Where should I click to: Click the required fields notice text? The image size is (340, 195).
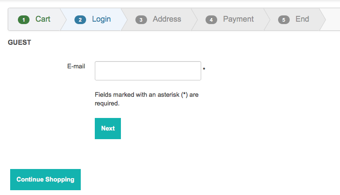[x=147, y=99]
